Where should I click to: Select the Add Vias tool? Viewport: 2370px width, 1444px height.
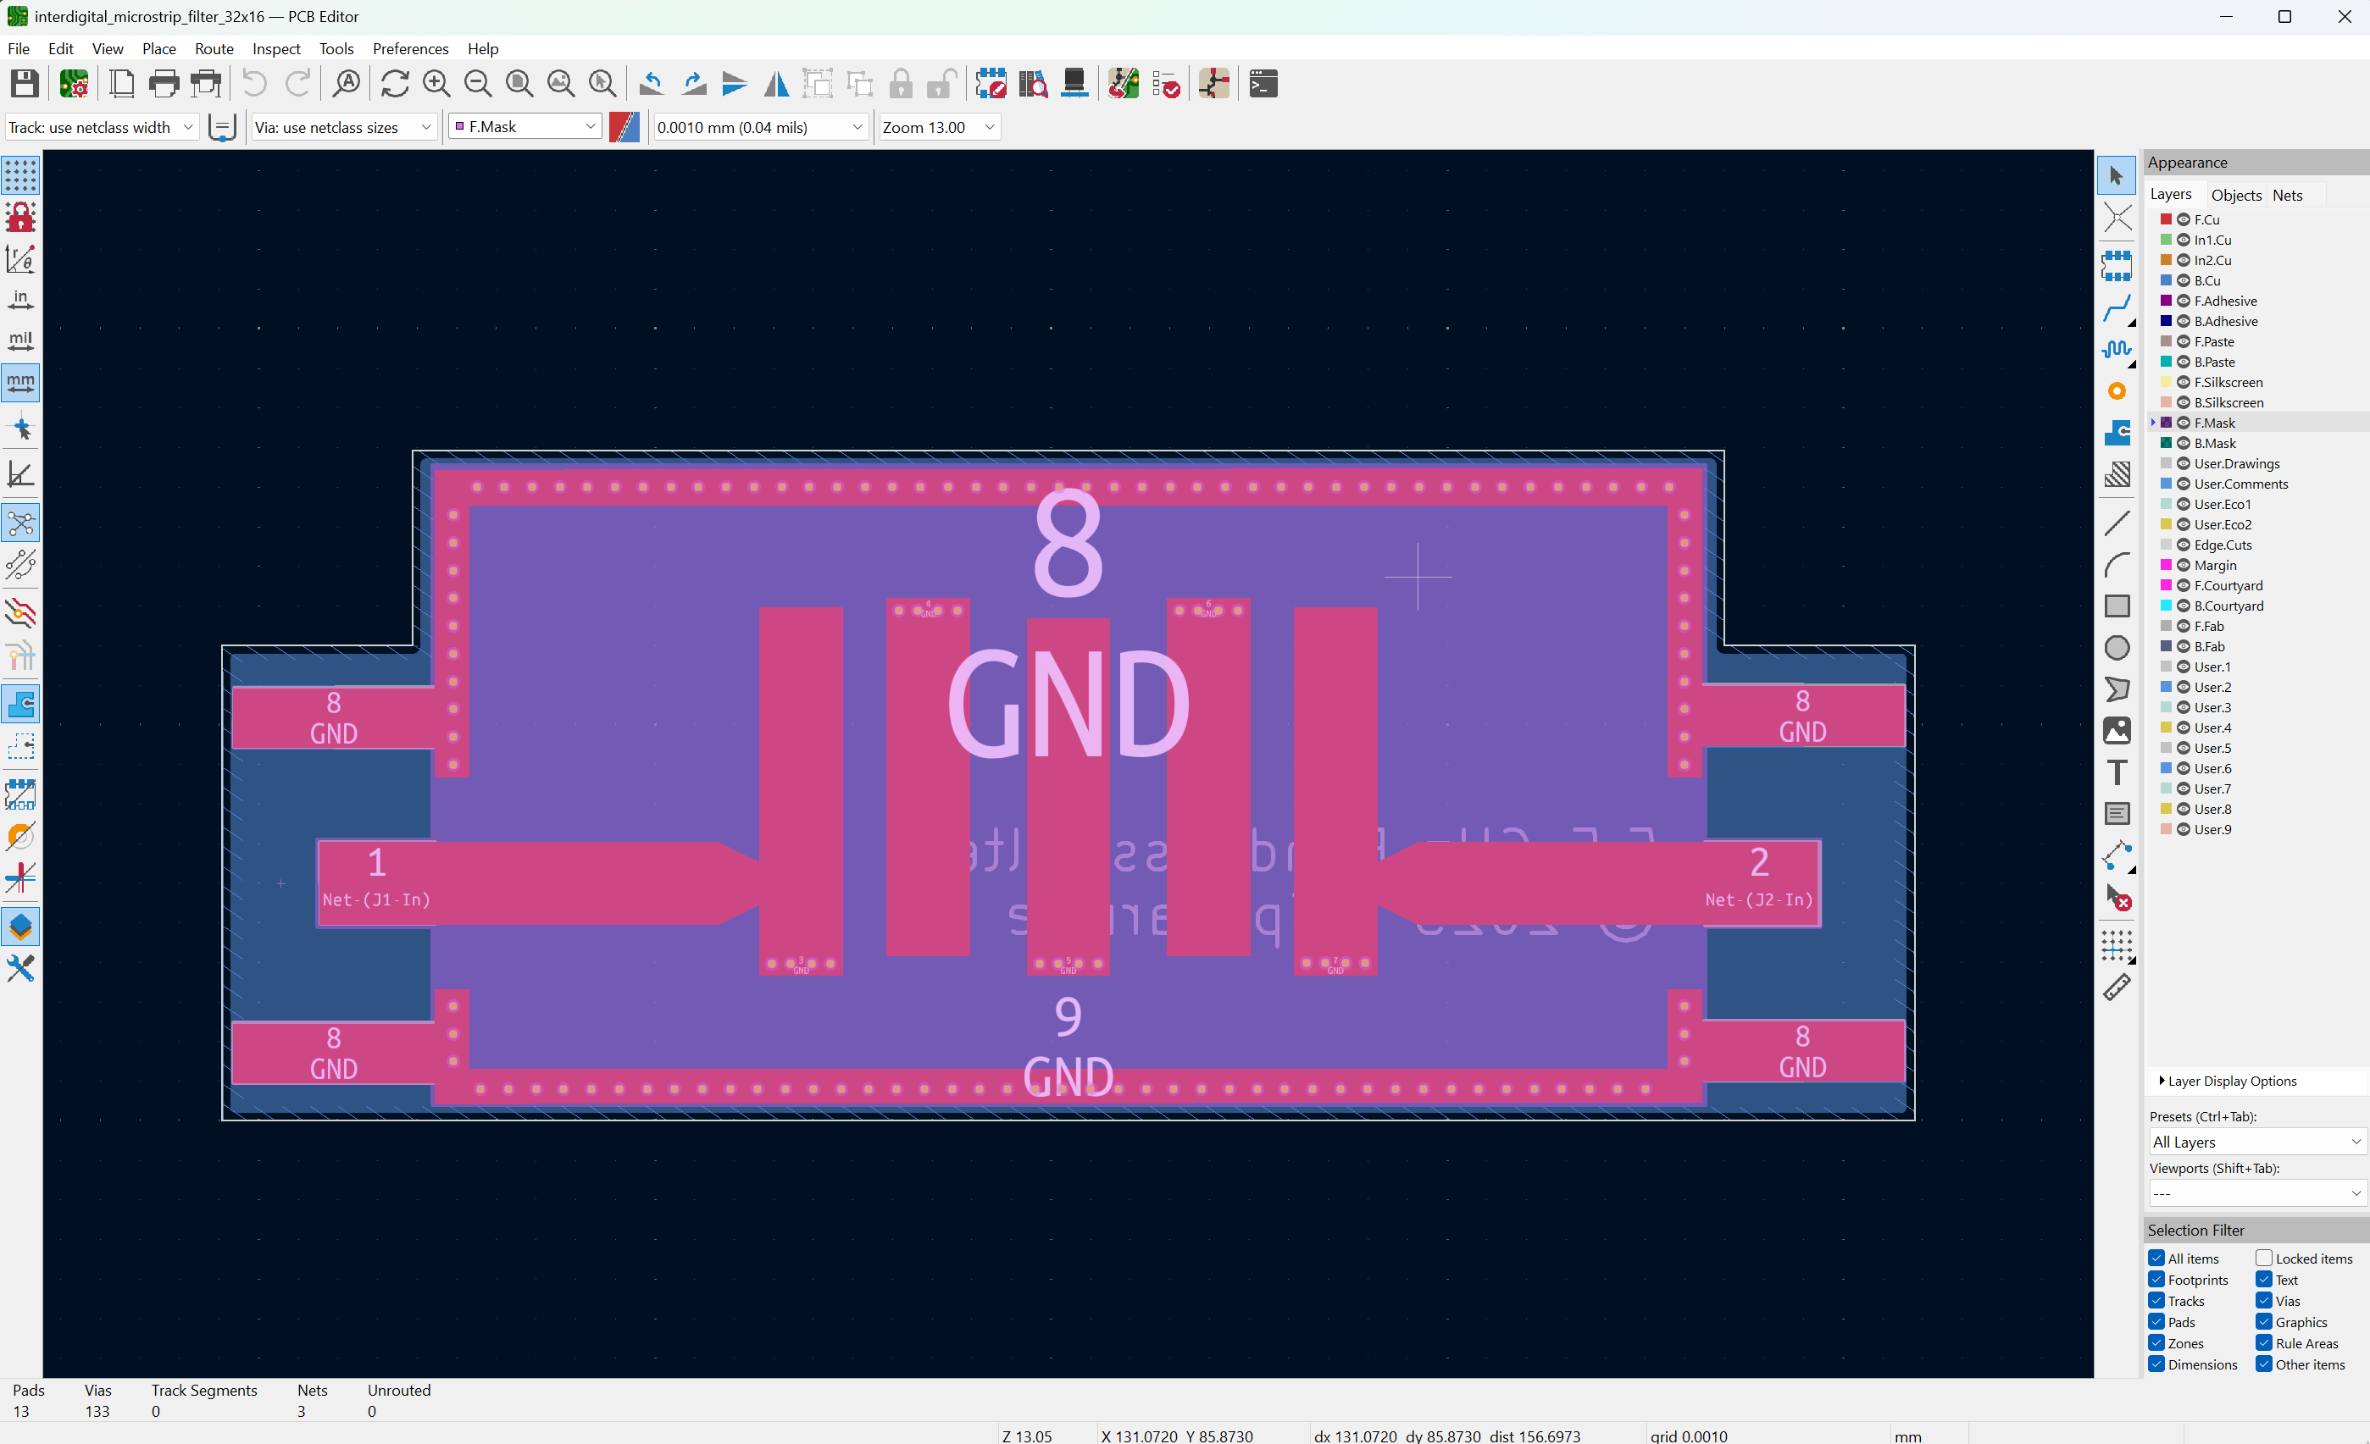[x=2116, y=391]
